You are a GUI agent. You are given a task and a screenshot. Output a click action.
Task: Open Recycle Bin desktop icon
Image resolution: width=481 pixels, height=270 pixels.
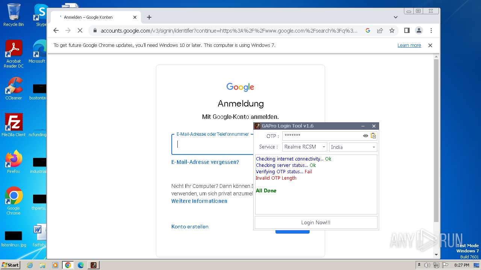(x=14, y=15)
